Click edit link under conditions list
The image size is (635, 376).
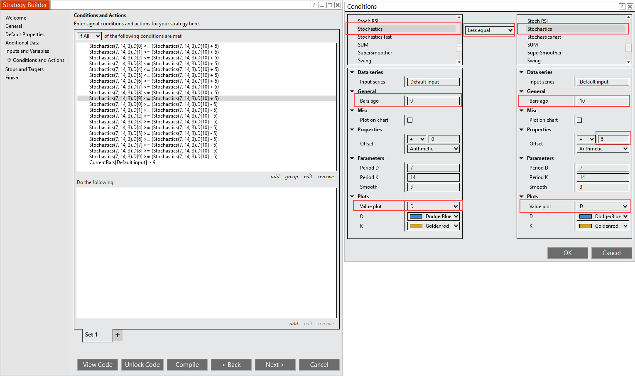[308, 177]
